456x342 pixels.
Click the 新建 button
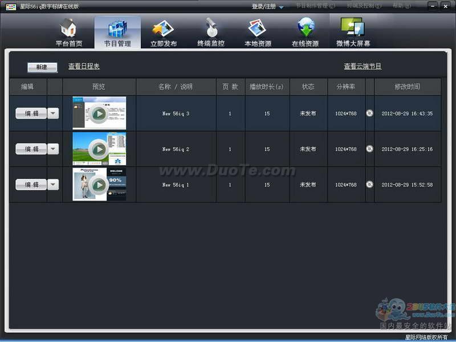point(42,67)
